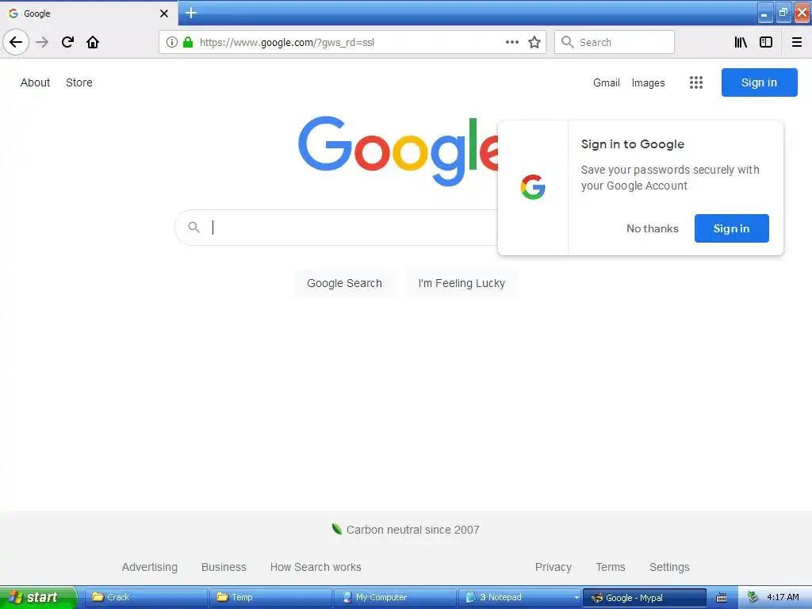Open How Search works link

point(316,567)
